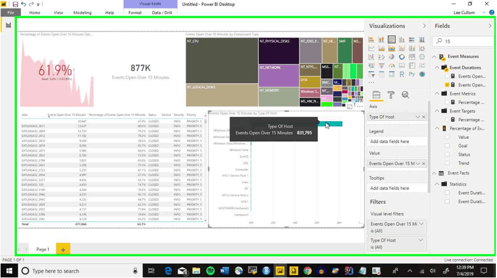Collapse the Event Targets folder

pos(437,111)
